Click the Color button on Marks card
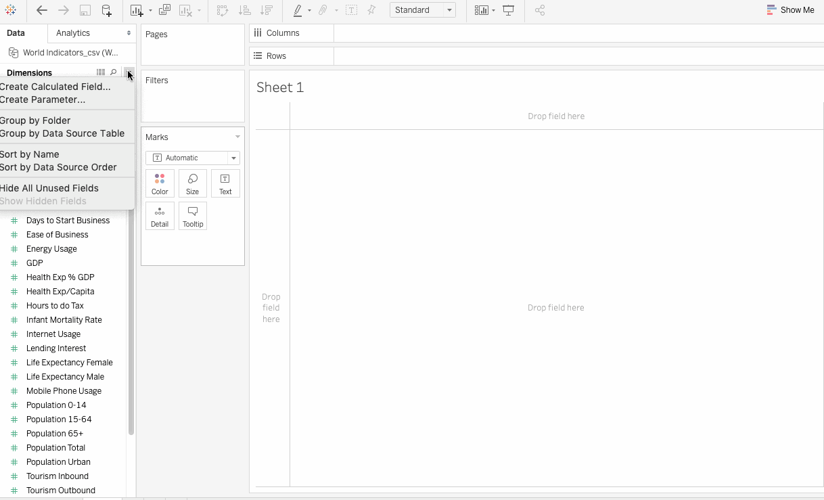This screenshot has height=500, width=824. pos(160,183)
